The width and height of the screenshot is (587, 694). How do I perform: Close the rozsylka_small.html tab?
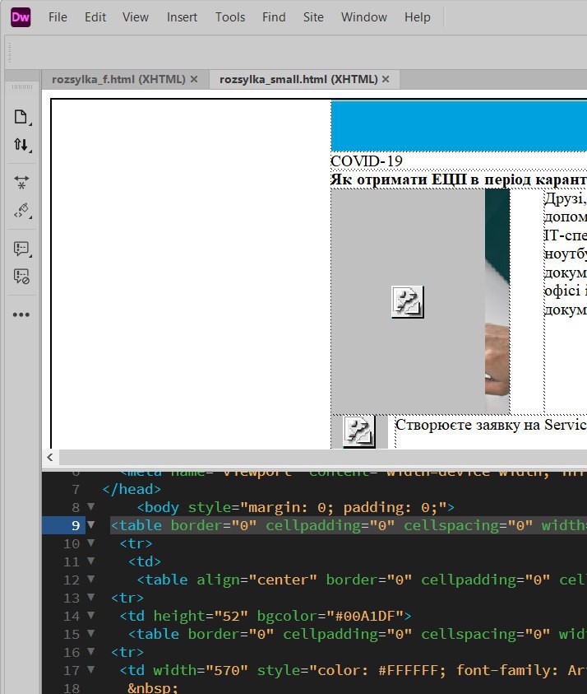click(387, 79)
